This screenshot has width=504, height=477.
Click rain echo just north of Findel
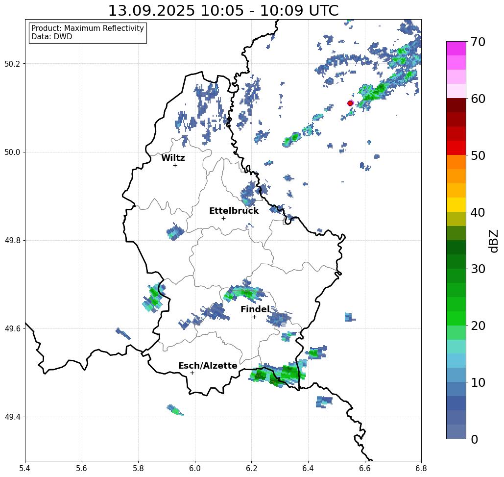point(245,291)
